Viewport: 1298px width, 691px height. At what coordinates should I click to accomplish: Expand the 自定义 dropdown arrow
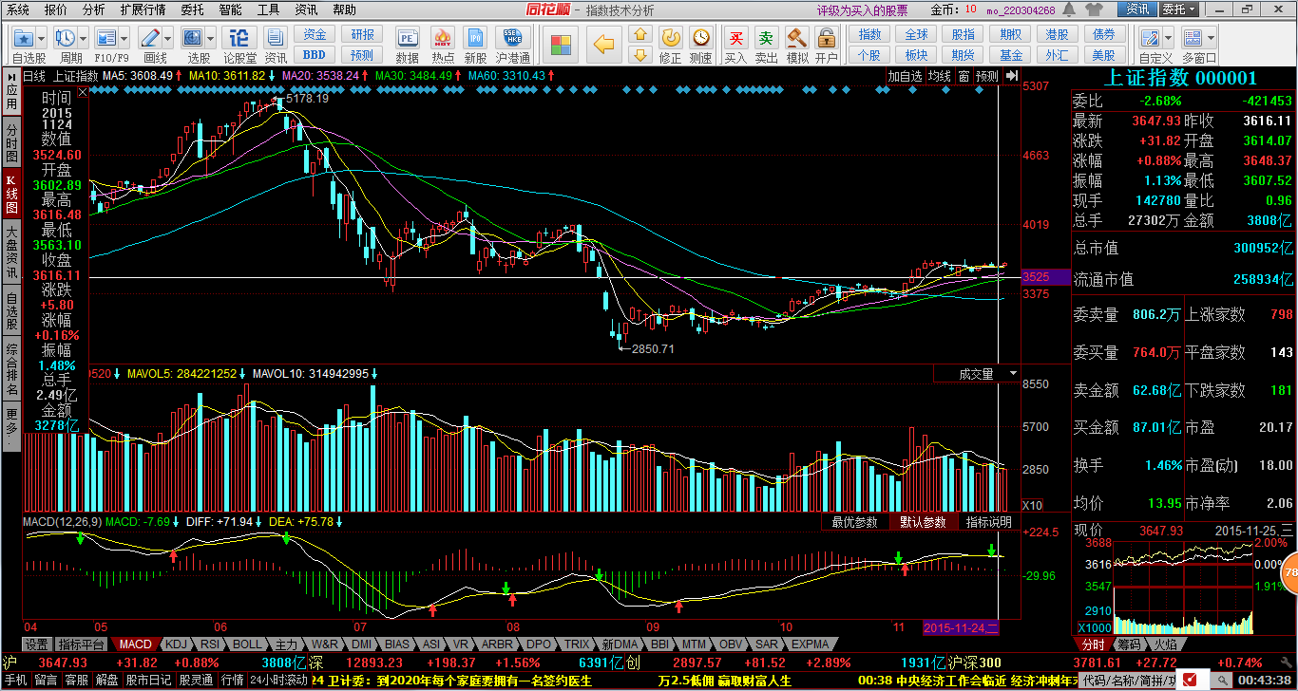pyautogui.click(x=1168, y=39)
